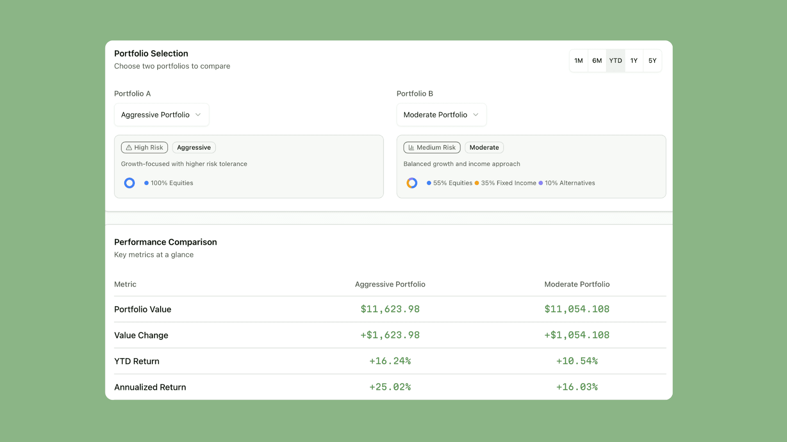The width and height of the screenshot is (787, 442).
Task: Click the Aggressive Portfolio blue donut chart
Action: [130, 183]
